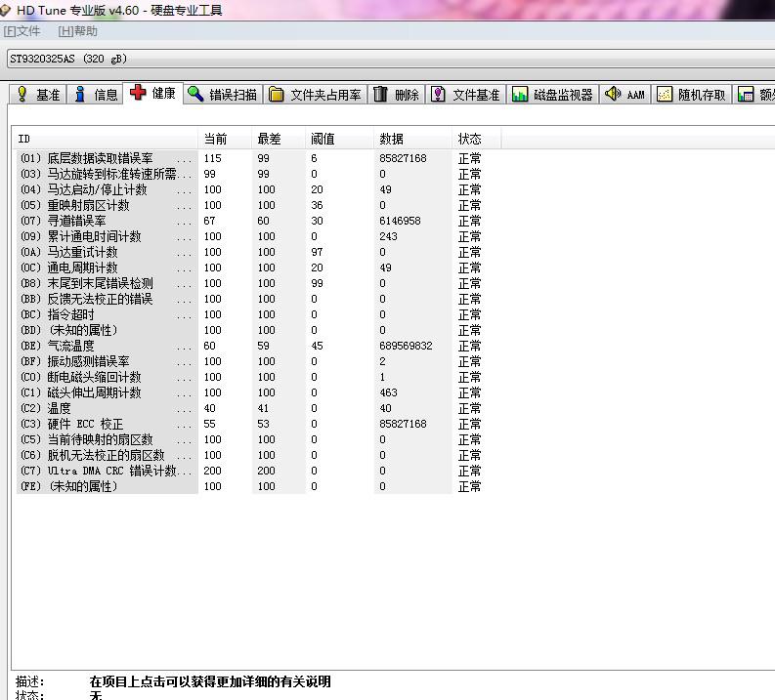Click the 数据 column header
The image size is (775, 700).
(x=413, y=139)
